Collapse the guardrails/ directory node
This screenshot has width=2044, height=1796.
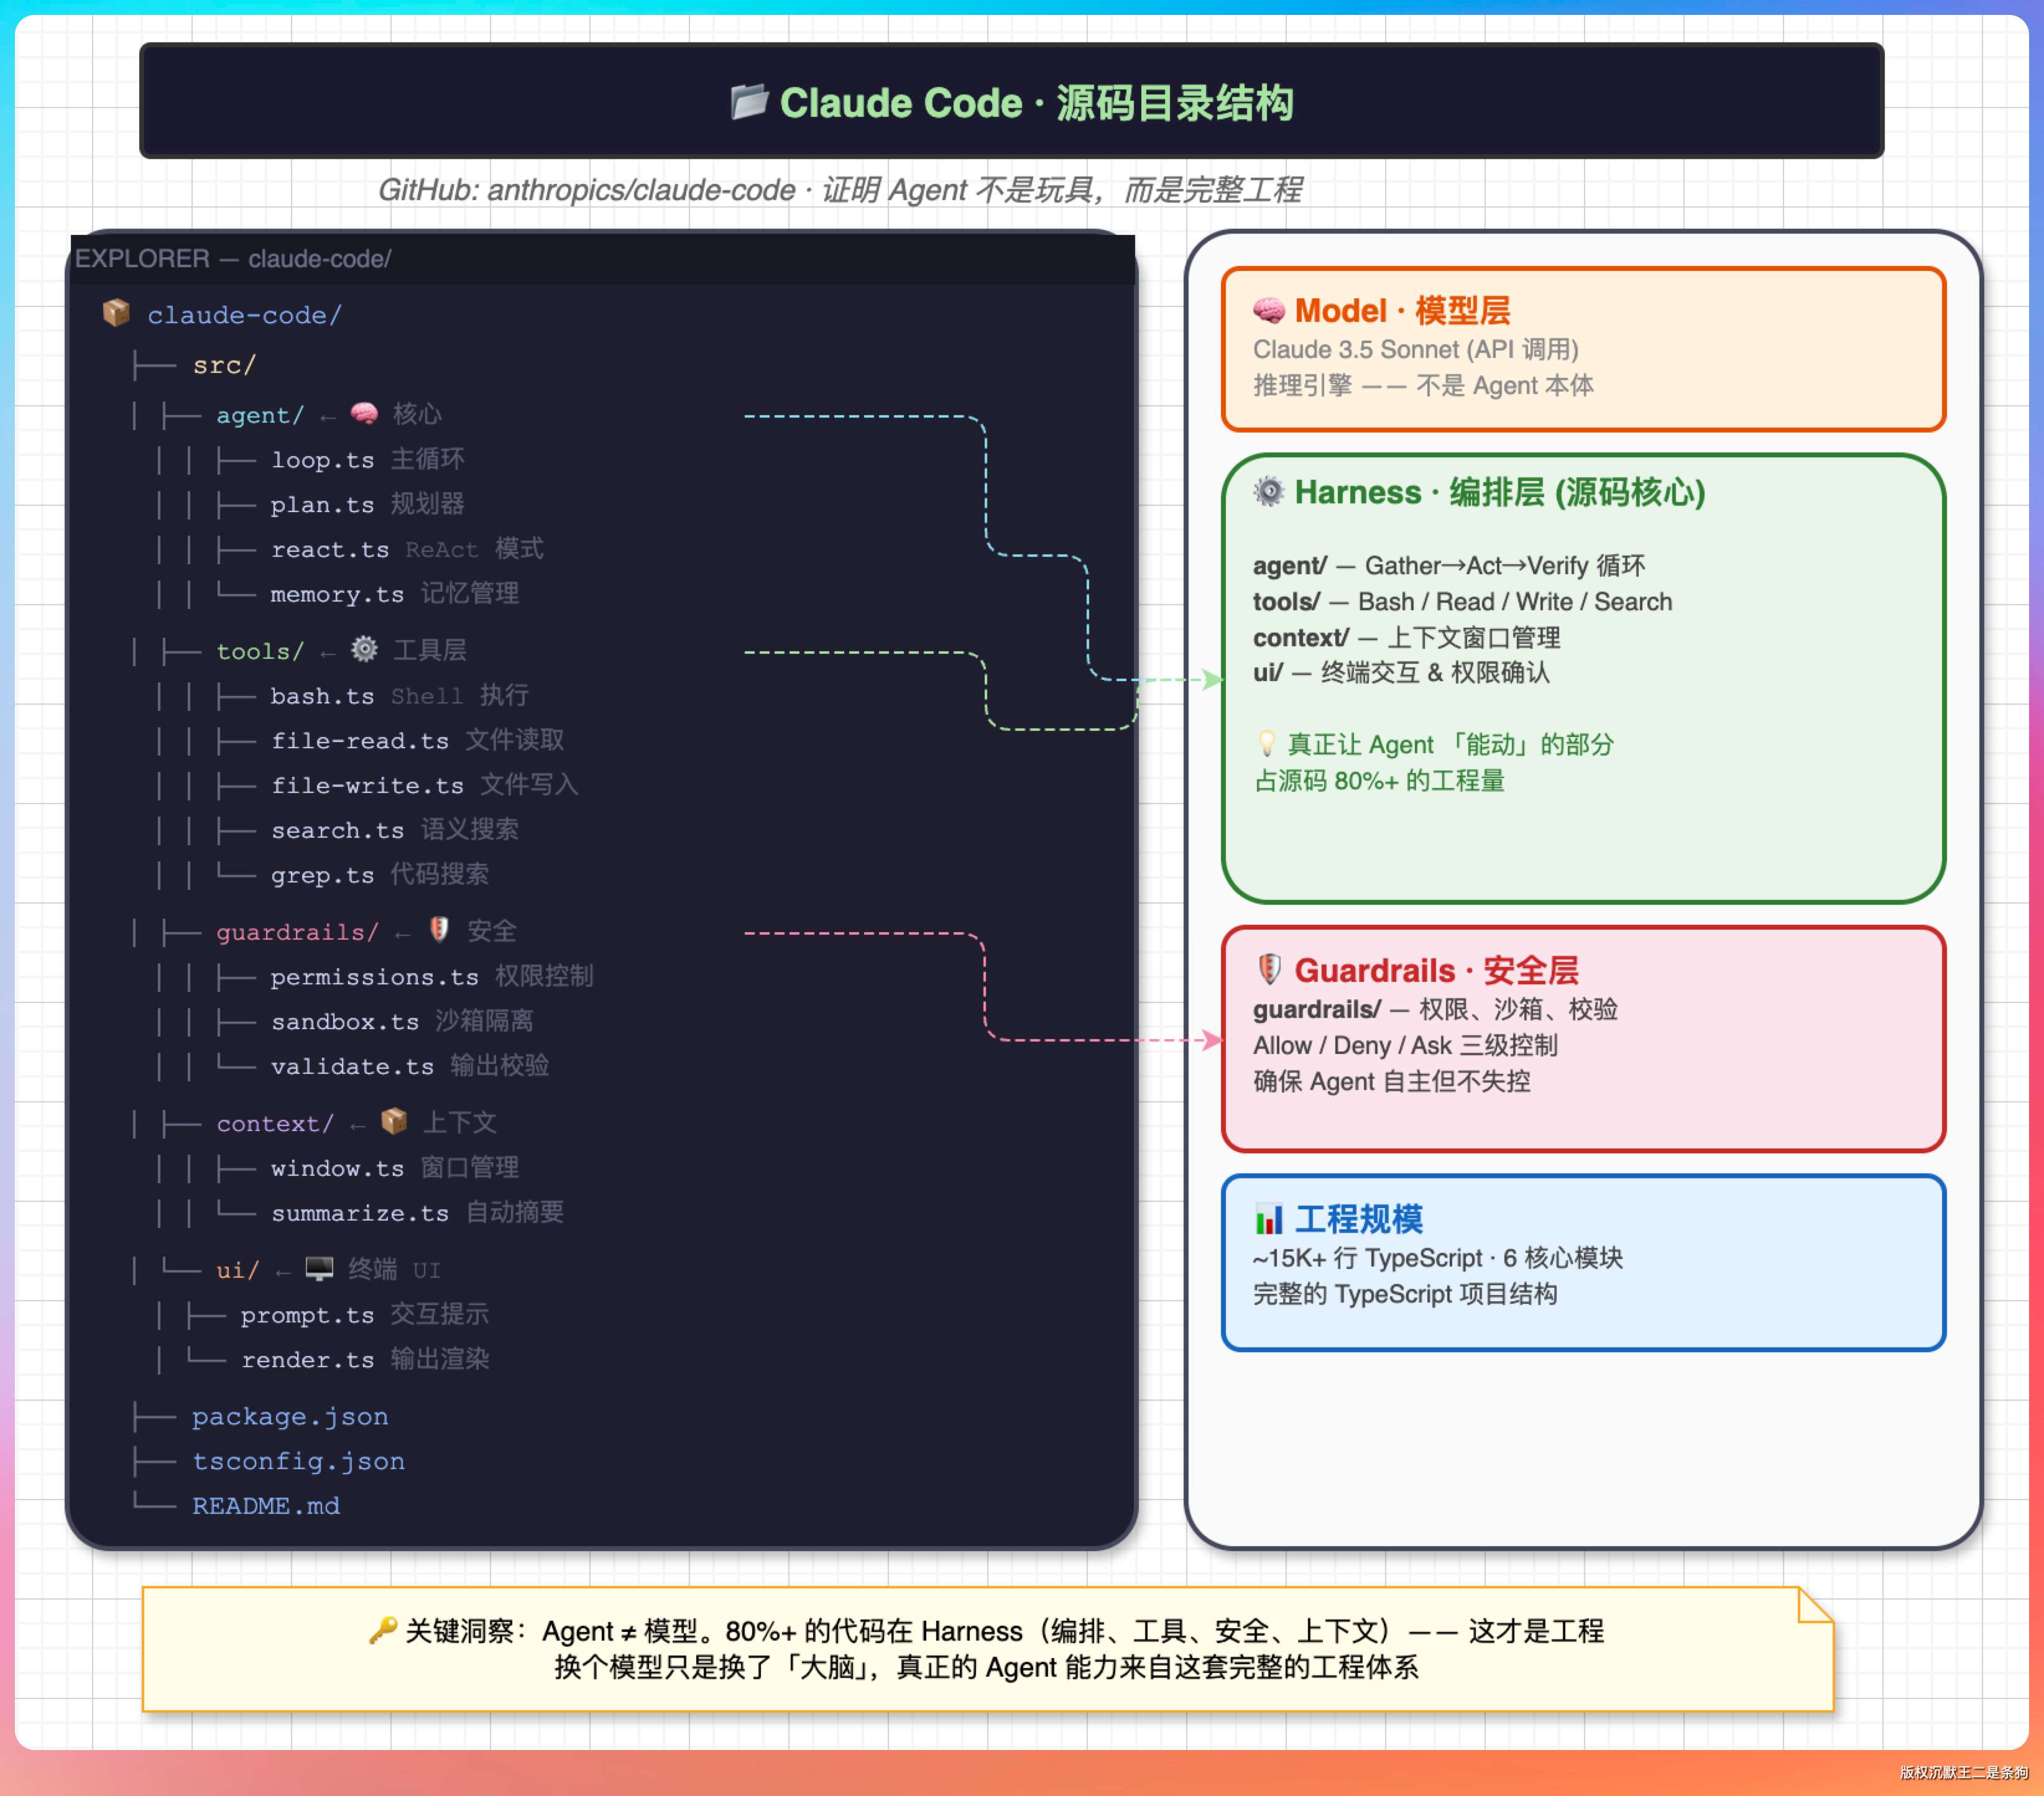[297, 932]
